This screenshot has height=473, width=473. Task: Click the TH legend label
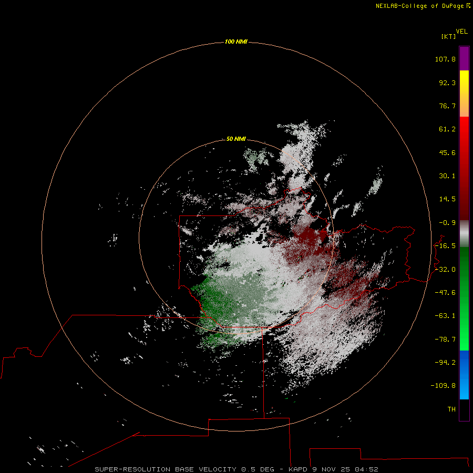[451, 409]
